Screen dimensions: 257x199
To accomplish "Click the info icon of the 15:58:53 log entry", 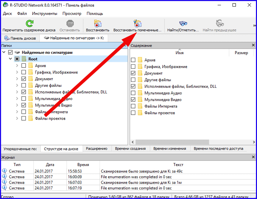I will pos(5,171).
